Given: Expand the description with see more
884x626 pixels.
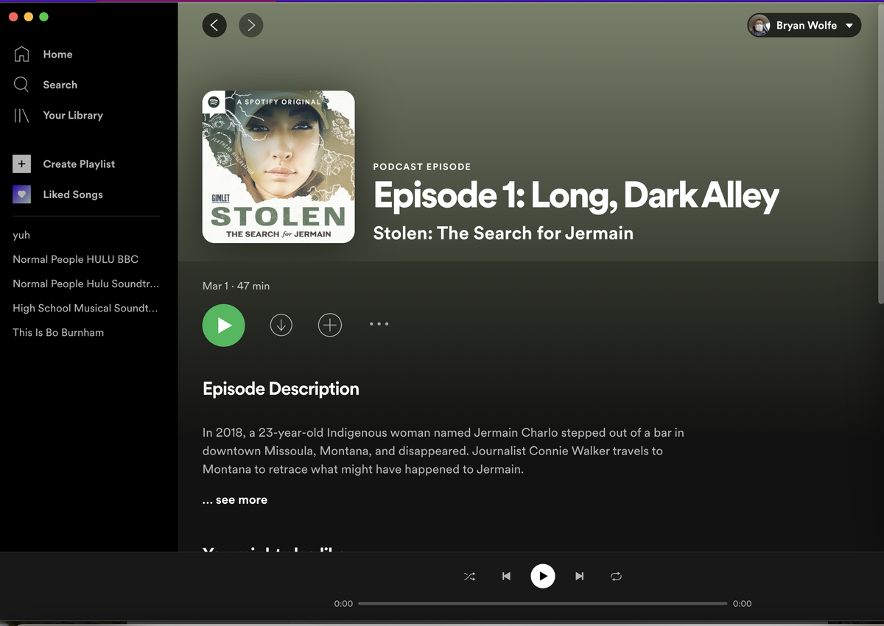Looking at the screenshot, I should (x=234, y=499).
